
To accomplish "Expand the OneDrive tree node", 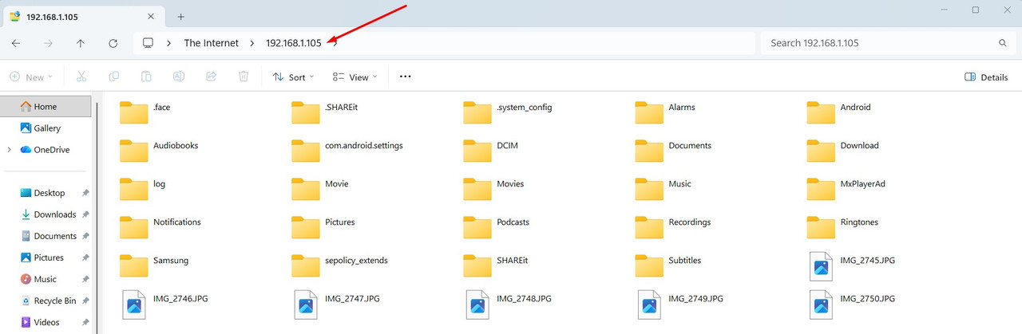I will pyautogui.click(x=9, y=150).
